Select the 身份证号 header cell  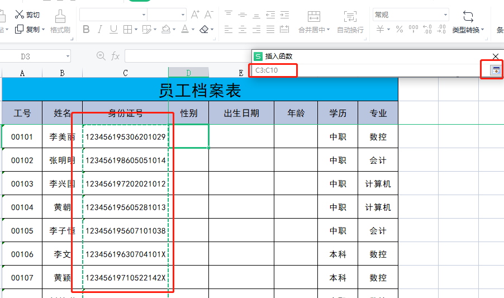tap(125, 113)
